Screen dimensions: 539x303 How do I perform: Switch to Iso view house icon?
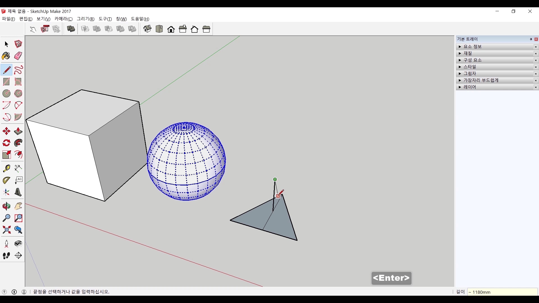[147, 29]
